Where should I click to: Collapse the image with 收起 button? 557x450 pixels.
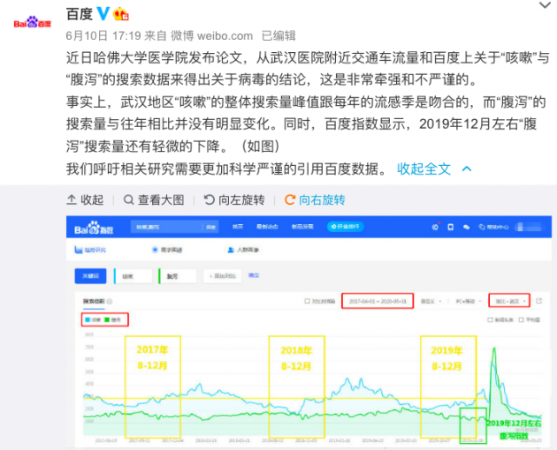tap(85, 200)
